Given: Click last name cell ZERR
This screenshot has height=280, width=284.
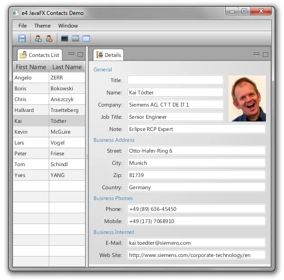Looking at the screenshot, I should (x=67, y=78).
